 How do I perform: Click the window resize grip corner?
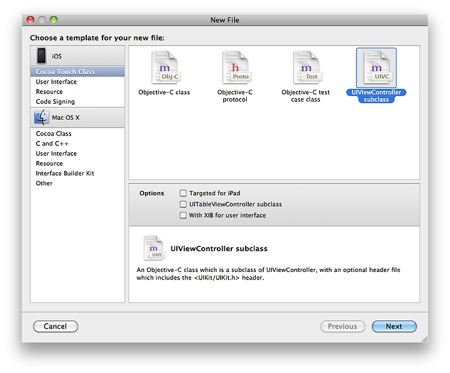click(x=424, y=339)
